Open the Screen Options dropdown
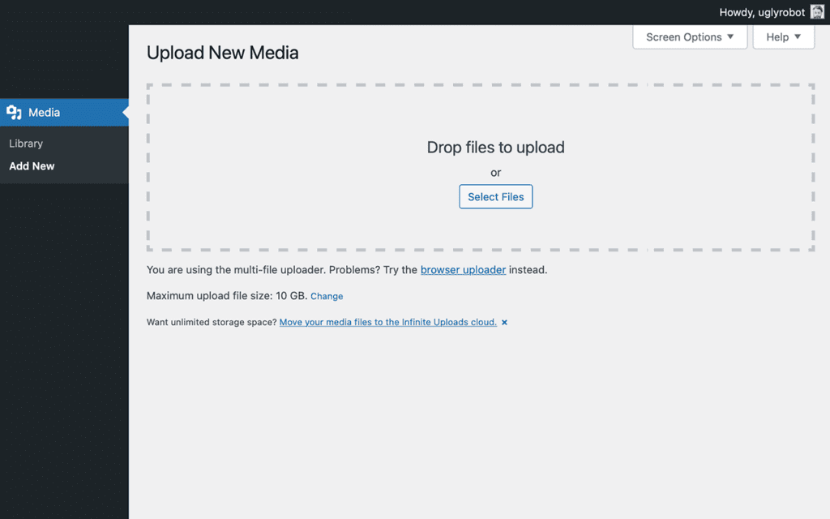This screenshot has width=830, height=519. [689, 36]
